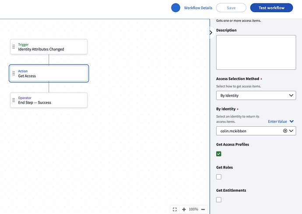Expand the Enter Value chevron menu
302x214 pixels.
click(x=291, y=121)
